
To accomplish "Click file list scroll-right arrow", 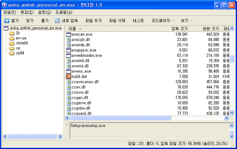I will pos(226,118).
